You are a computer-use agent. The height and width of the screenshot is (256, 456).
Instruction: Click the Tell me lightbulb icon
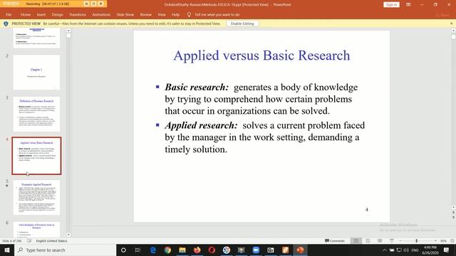[x=189, y=14]
